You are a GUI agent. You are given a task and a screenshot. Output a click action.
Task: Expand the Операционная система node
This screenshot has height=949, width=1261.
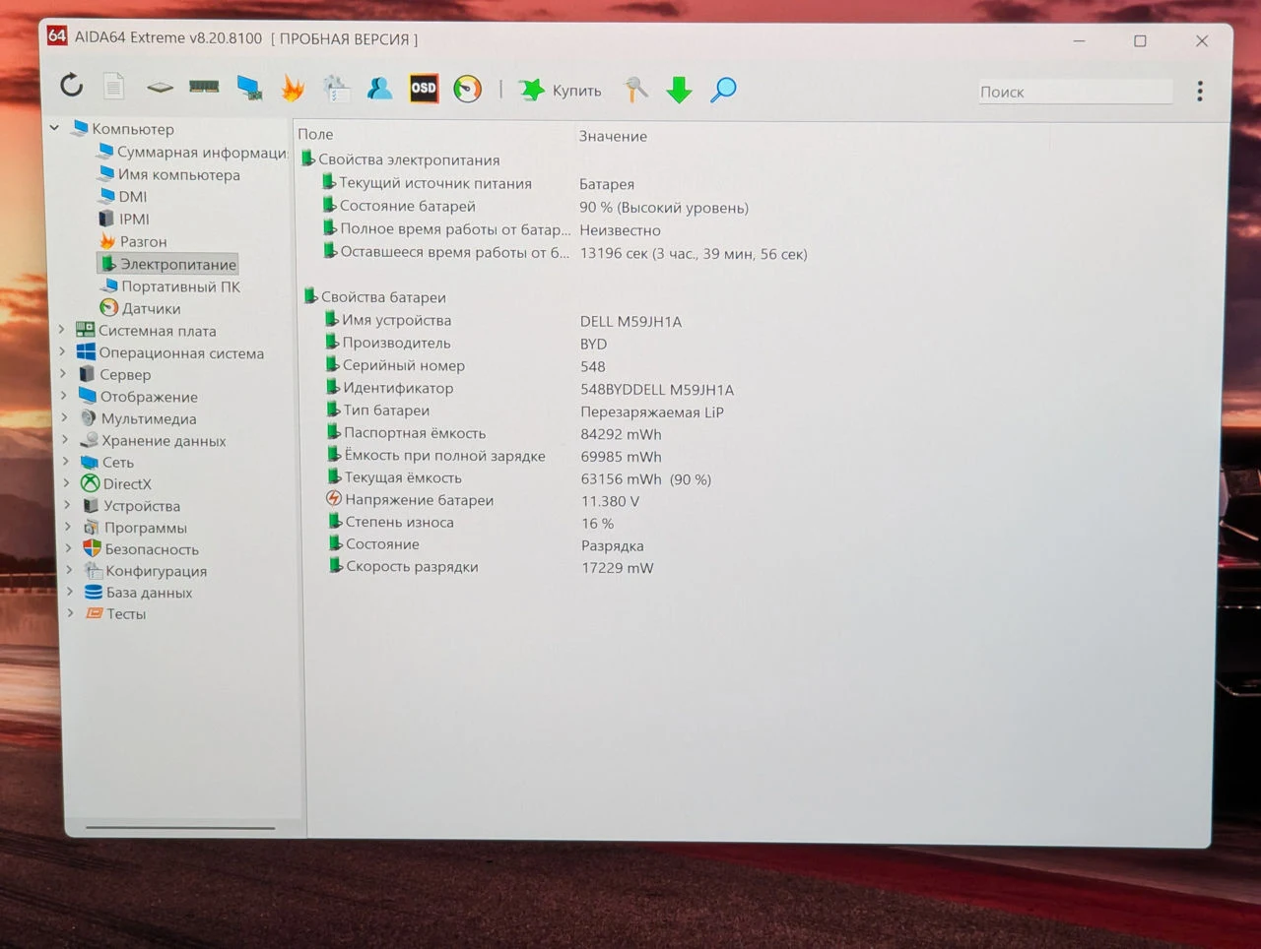coord(62,351)
